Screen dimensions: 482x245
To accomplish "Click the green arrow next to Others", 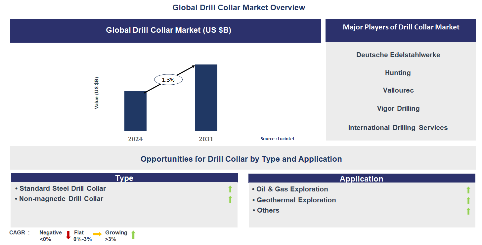I will coord(468,211).
